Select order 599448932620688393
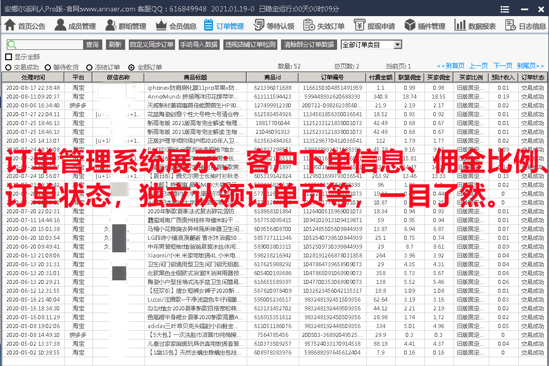Screen dimensions: 549x366 pos(332,97)
